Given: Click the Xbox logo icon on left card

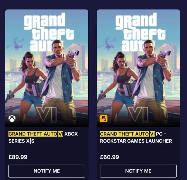Looking at the screenshot, I should pyautogui.click(x=12, y=118).
